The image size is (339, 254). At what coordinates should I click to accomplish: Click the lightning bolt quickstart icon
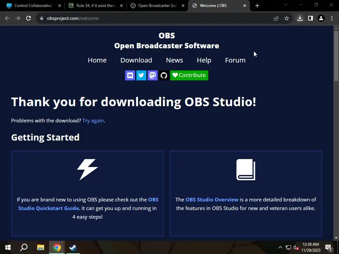pyautogui.click(x=87, y=170)
